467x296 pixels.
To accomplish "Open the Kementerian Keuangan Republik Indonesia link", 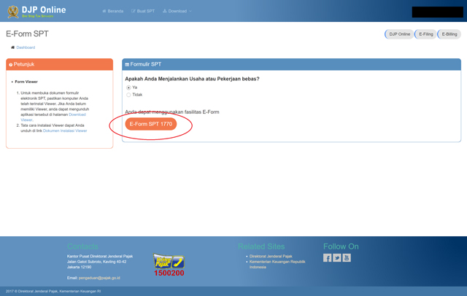I will coord(277,265).
